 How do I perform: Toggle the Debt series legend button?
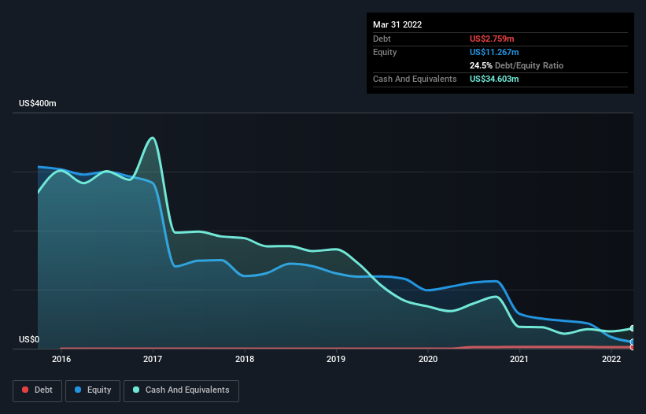38,390
